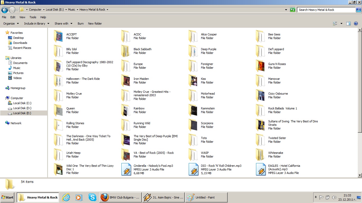The height and width of the screenshot is (203, 362).
Task: Open the address bar history dropdown arrow
Action: (x=286, y=10)
